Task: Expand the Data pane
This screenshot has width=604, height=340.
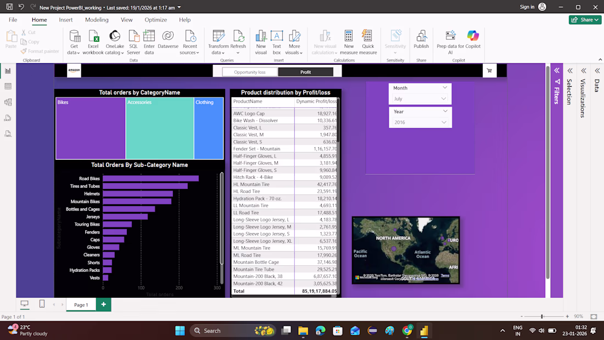Action: tap(597, 70)
